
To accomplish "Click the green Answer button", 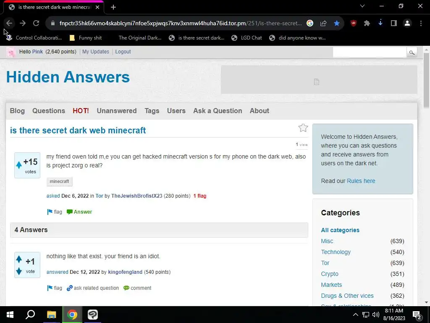I will pyautogui.click(x=79, y=212).
